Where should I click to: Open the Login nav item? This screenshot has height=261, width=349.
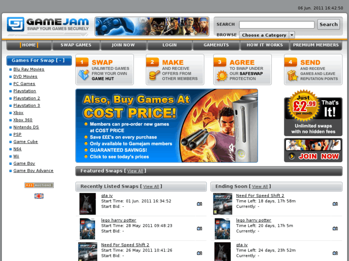point(169,45)
